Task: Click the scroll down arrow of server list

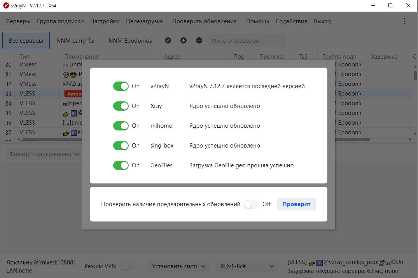Action: (x=415, y=134)
